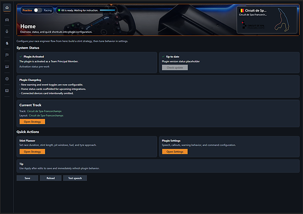Click the Spa circuit track map outline
The height and width of the screenshot is (214, 303).
[282, 20]
